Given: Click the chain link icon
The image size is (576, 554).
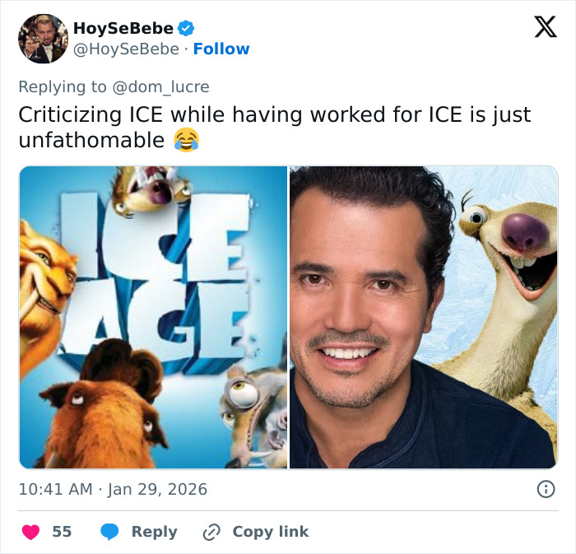Looking at the screenshot, I should 212,532.
